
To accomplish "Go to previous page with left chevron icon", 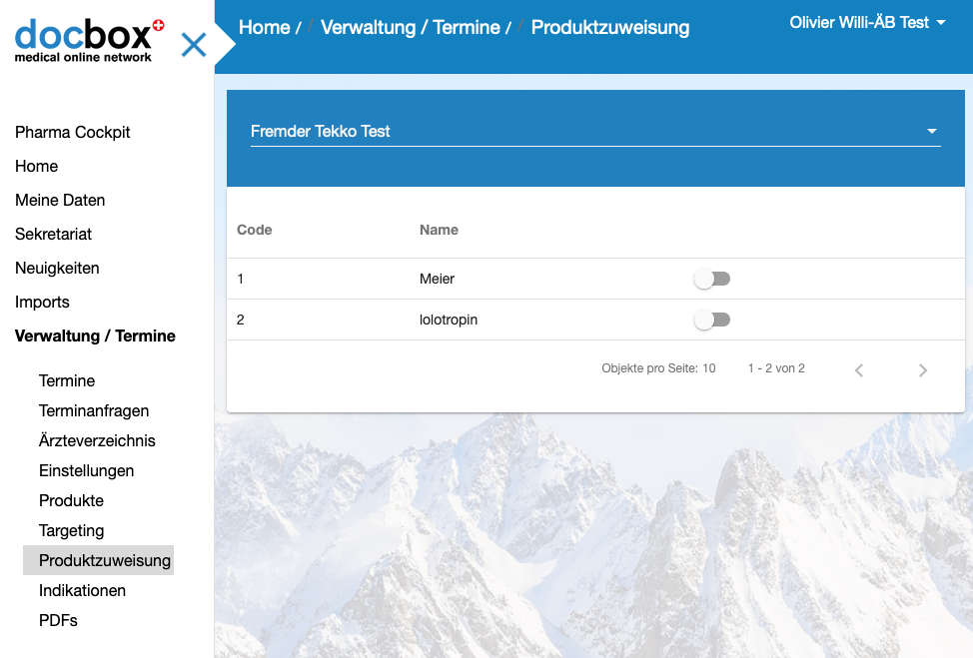I will (x=858, y=369).
